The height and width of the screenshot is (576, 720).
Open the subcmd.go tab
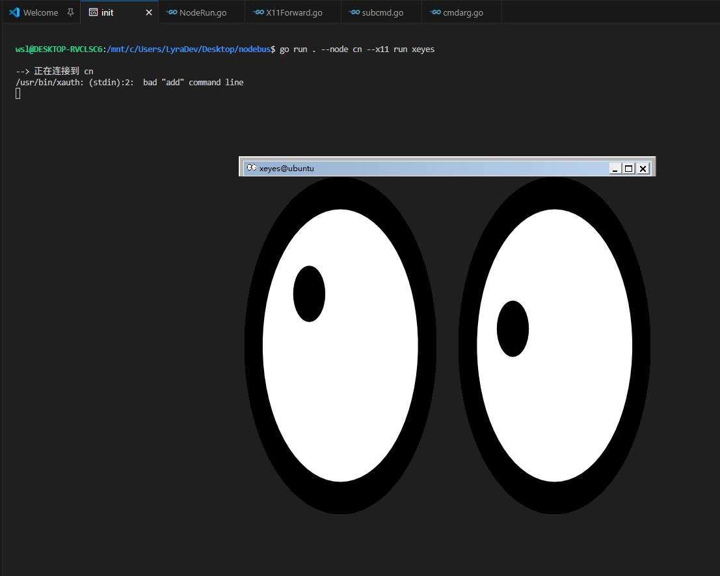382,12
